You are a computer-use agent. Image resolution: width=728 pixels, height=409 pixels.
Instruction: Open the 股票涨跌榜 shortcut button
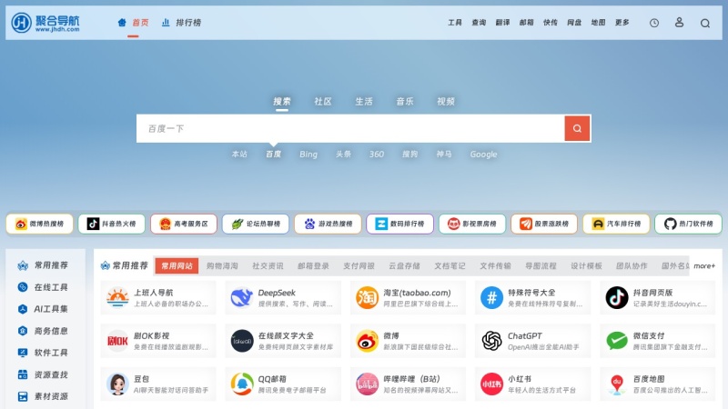click(543, 224)
